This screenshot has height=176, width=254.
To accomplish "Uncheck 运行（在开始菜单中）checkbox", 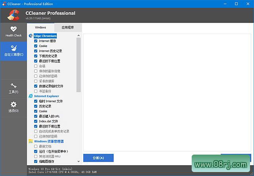I will (x=36, y=151).
